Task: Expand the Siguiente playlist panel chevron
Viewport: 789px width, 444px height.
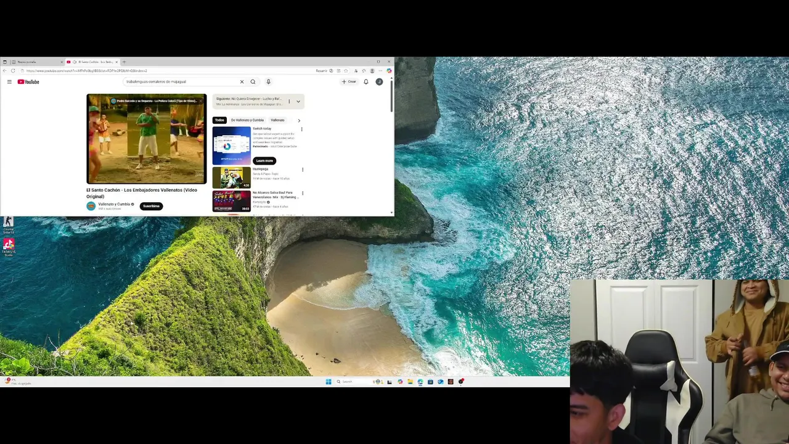Action: click(298, 102)
